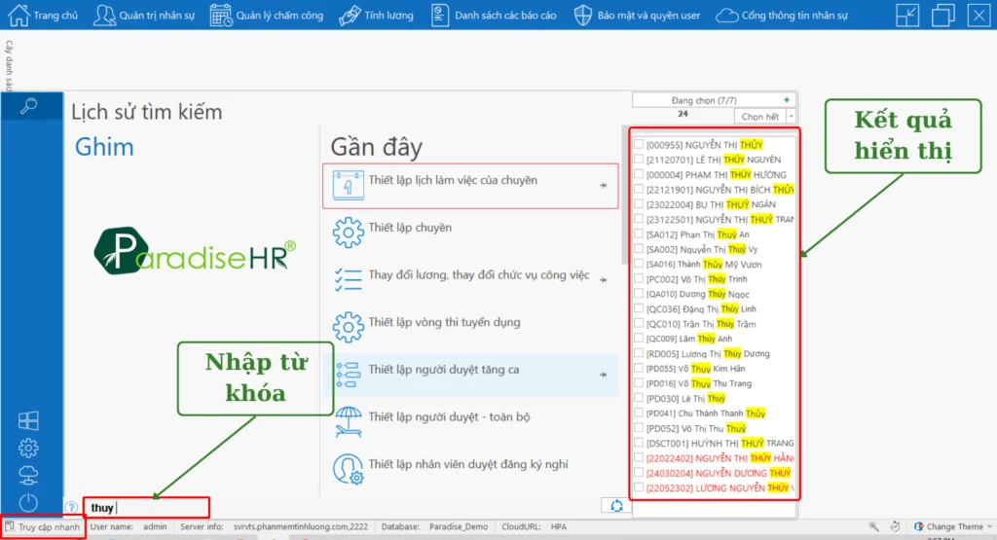
Task: Click the help question mark icon
Action: click(71, 507)
